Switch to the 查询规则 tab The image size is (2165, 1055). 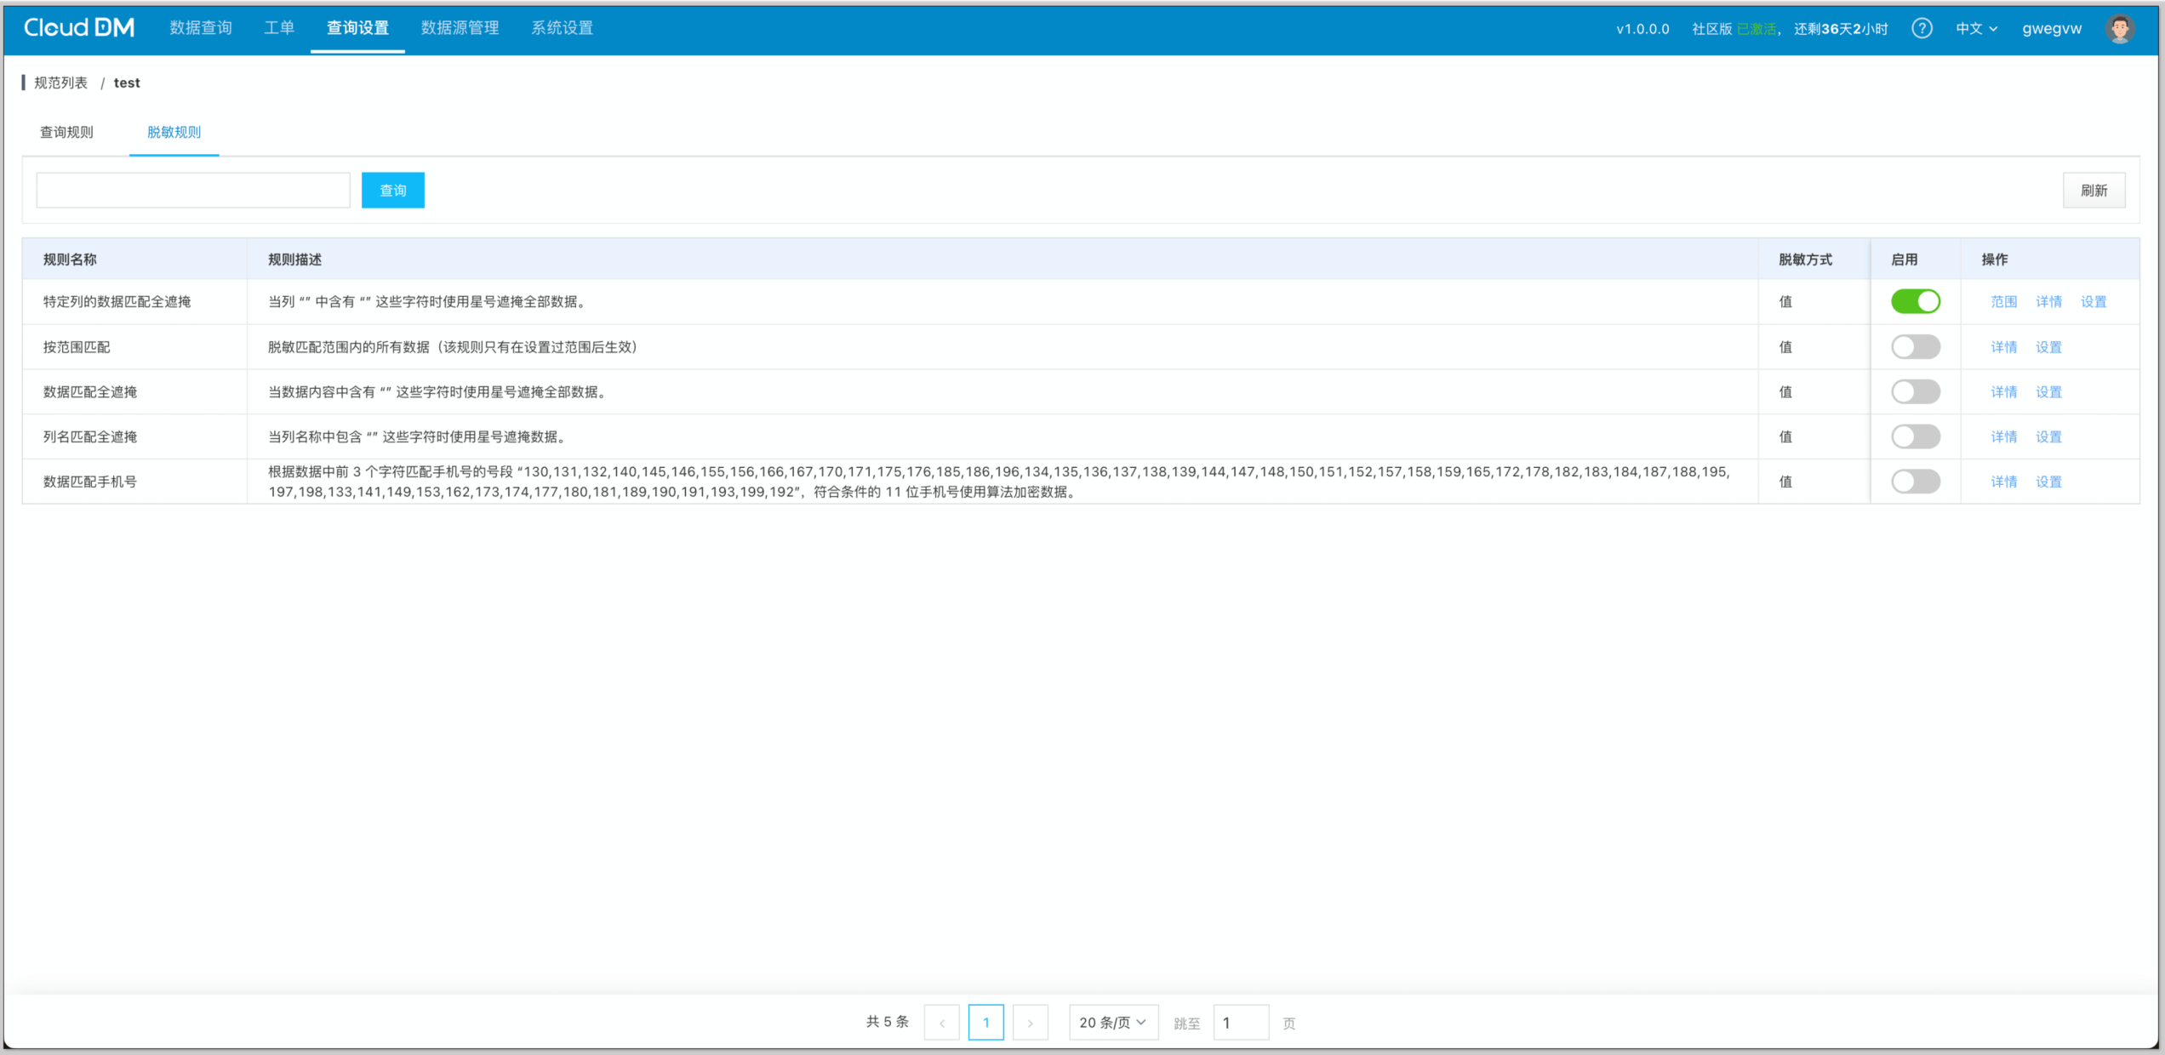pyautogui.click(x=66, y=132)
